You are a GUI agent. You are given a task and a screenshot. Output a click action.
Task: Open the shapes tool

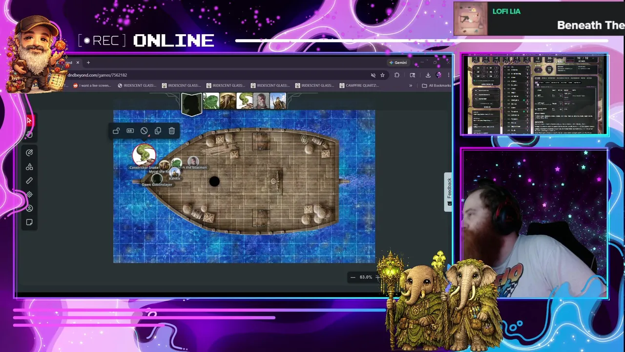pos(29,167)
